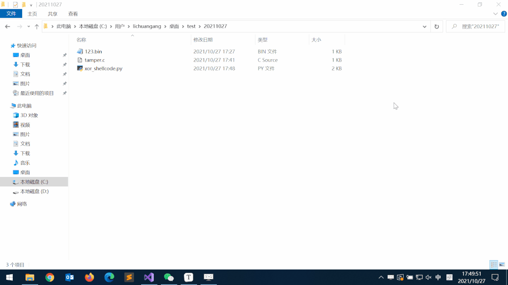Switch to the 查看 ribbon tab
The image size is (508, 285).
(x=73, y=14)
